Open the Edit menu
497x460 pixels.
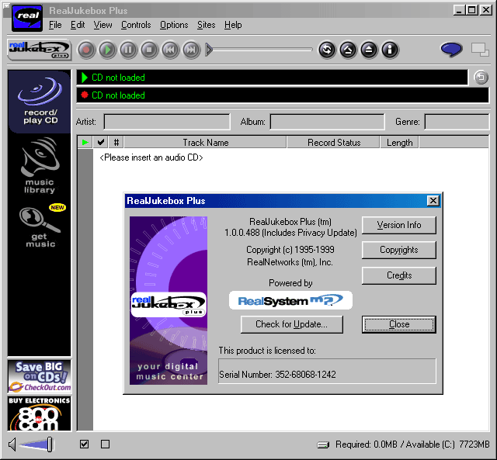(x=78, y=25)
